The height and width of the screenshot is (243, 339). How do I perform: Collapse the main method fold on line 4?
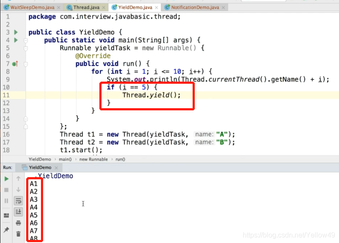coord(26,41)
